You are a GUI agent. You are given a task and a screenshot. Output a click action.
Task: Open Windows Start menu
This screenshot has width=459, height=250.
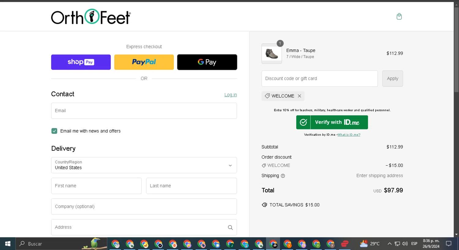pyautogui.click(x=8, y=244)
